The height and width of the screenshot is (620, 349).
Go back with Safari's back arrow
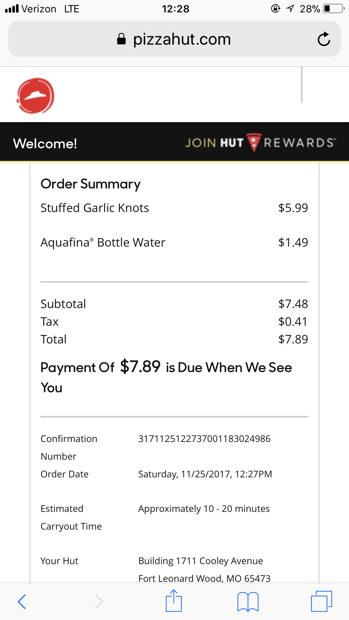22,601
